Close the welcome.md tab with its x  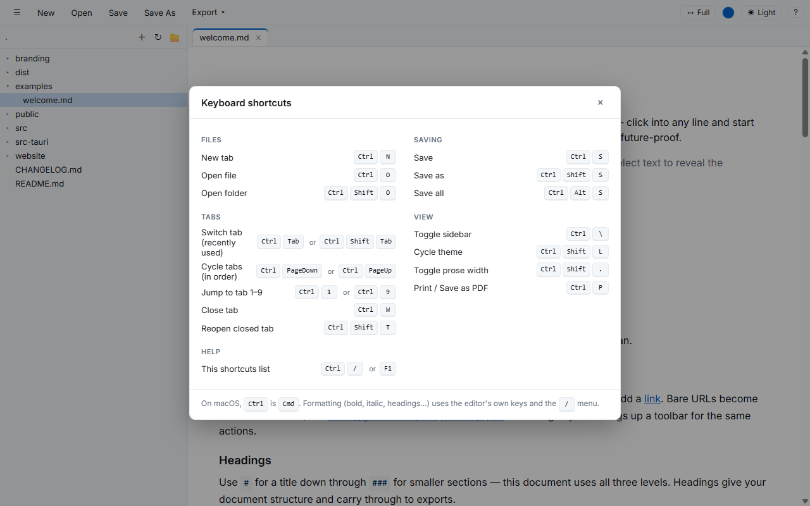(x=258, y=37)
